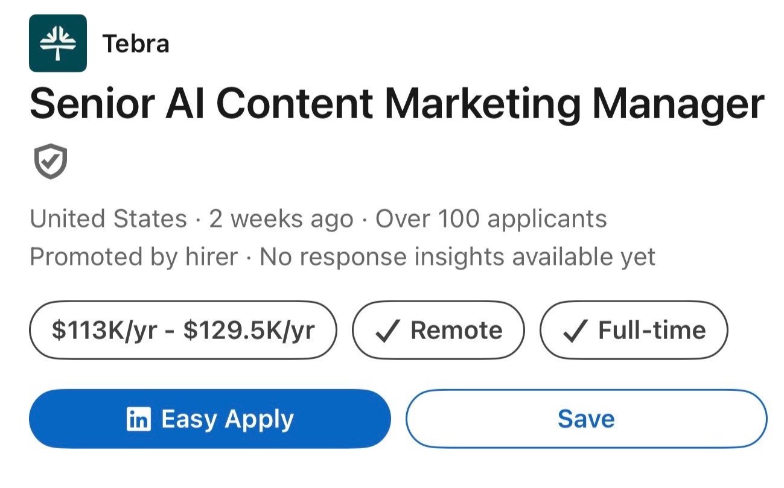Open the Senior AI Content Marketing Manager title
784x488 pixels.
397,103
